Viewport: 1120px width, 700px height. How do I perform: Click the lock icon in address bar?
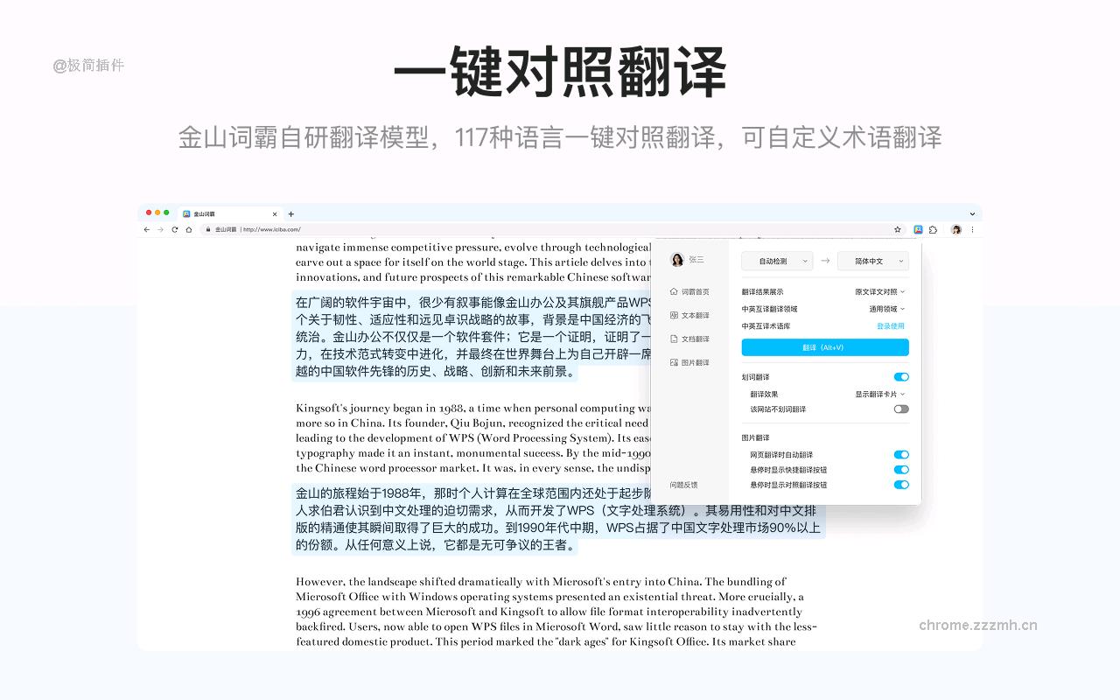click(208, 229)
